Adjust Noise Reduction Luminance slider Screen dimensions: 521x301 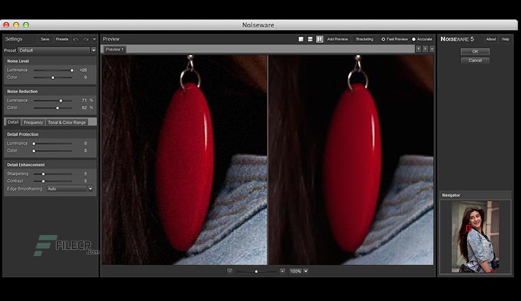click(53, 101)
